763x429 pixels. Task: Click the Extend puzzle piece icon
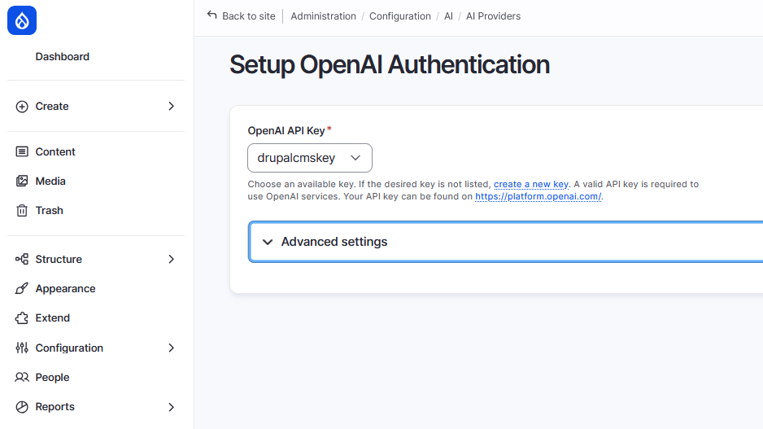coord(22,318)
